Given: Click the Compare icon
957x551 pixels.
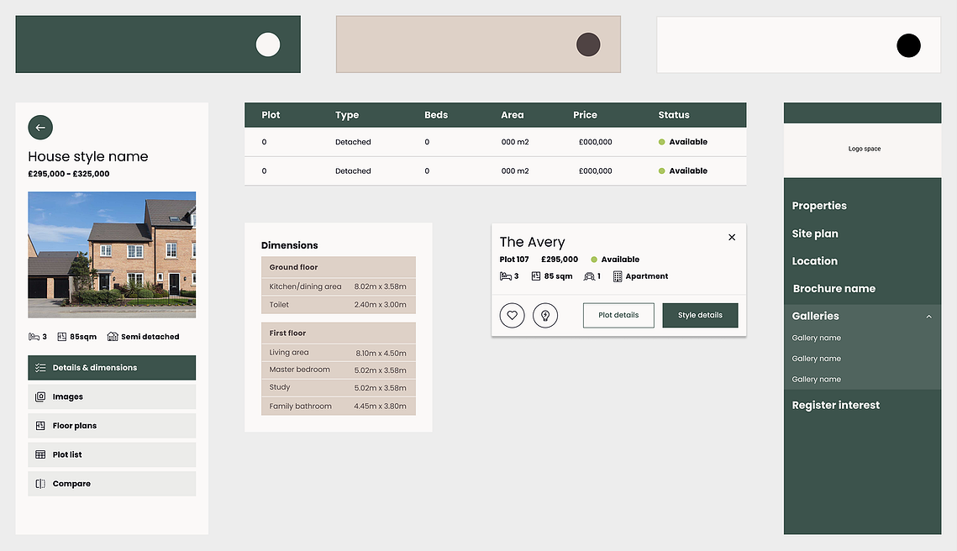Looking at the screenshot, I should (x=40, y=484).
